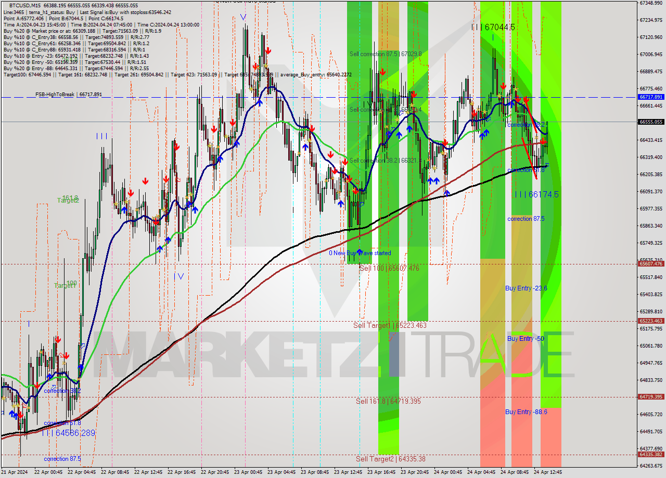
Task: Select the '0 New Buy Wave started' label
Action: click(x=360, y=253)
